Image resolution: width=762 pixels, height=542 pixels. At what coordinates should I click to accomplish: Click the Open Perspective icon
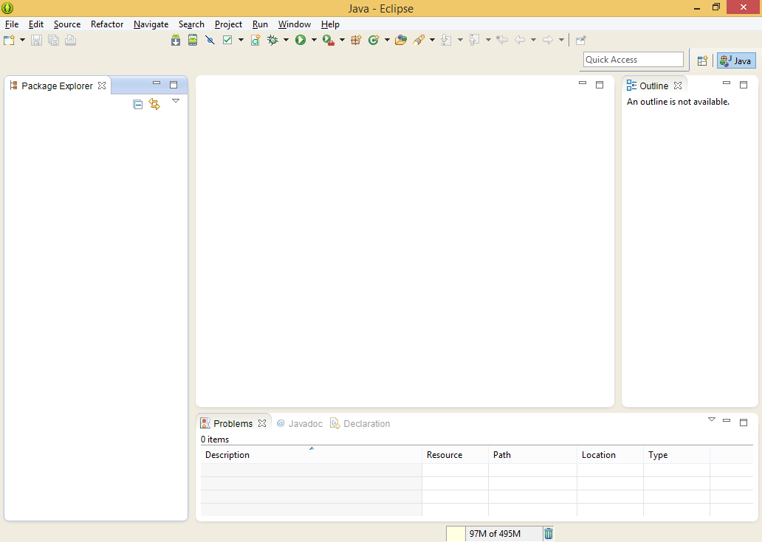point(702,61)
